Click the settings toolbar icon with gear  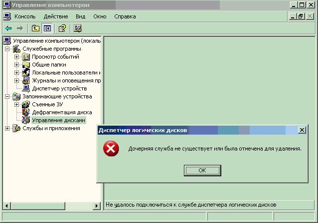[x=77, y=28]
